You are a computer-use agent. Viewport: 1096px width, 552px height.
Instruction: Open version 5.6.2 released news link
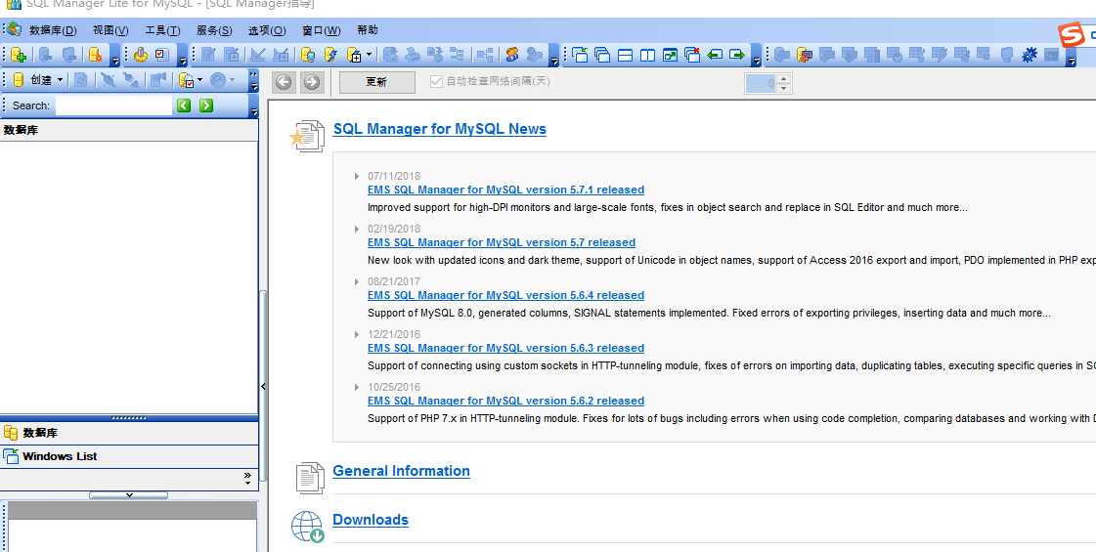pos(505,401)
